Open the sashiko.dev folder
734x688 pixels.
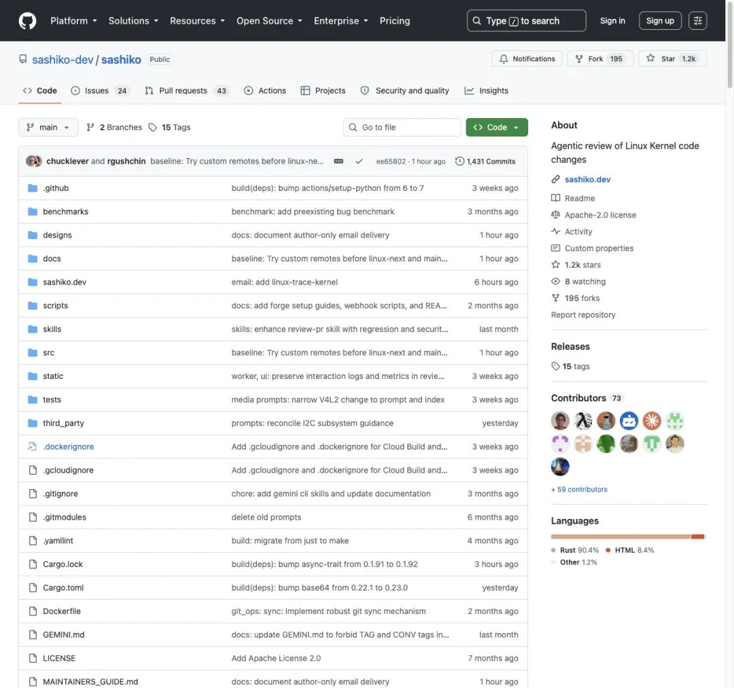pos(65,282)
